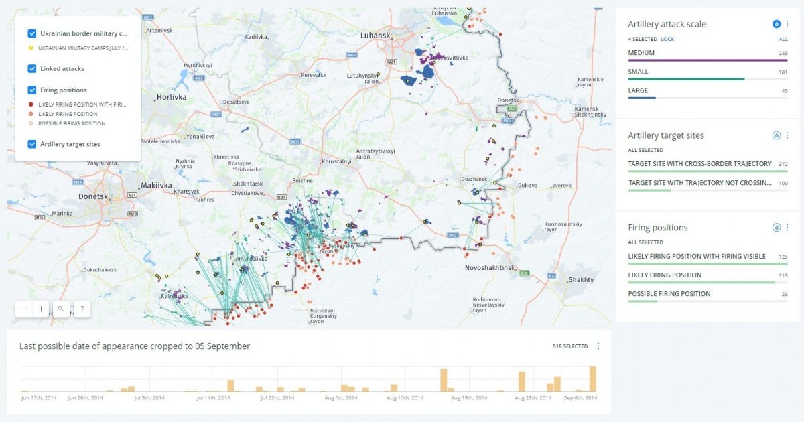The width and height of the screenshot is (804, 422).
Task: Hide the Firing positions layer checkbox
Action: tap(32, 90)
